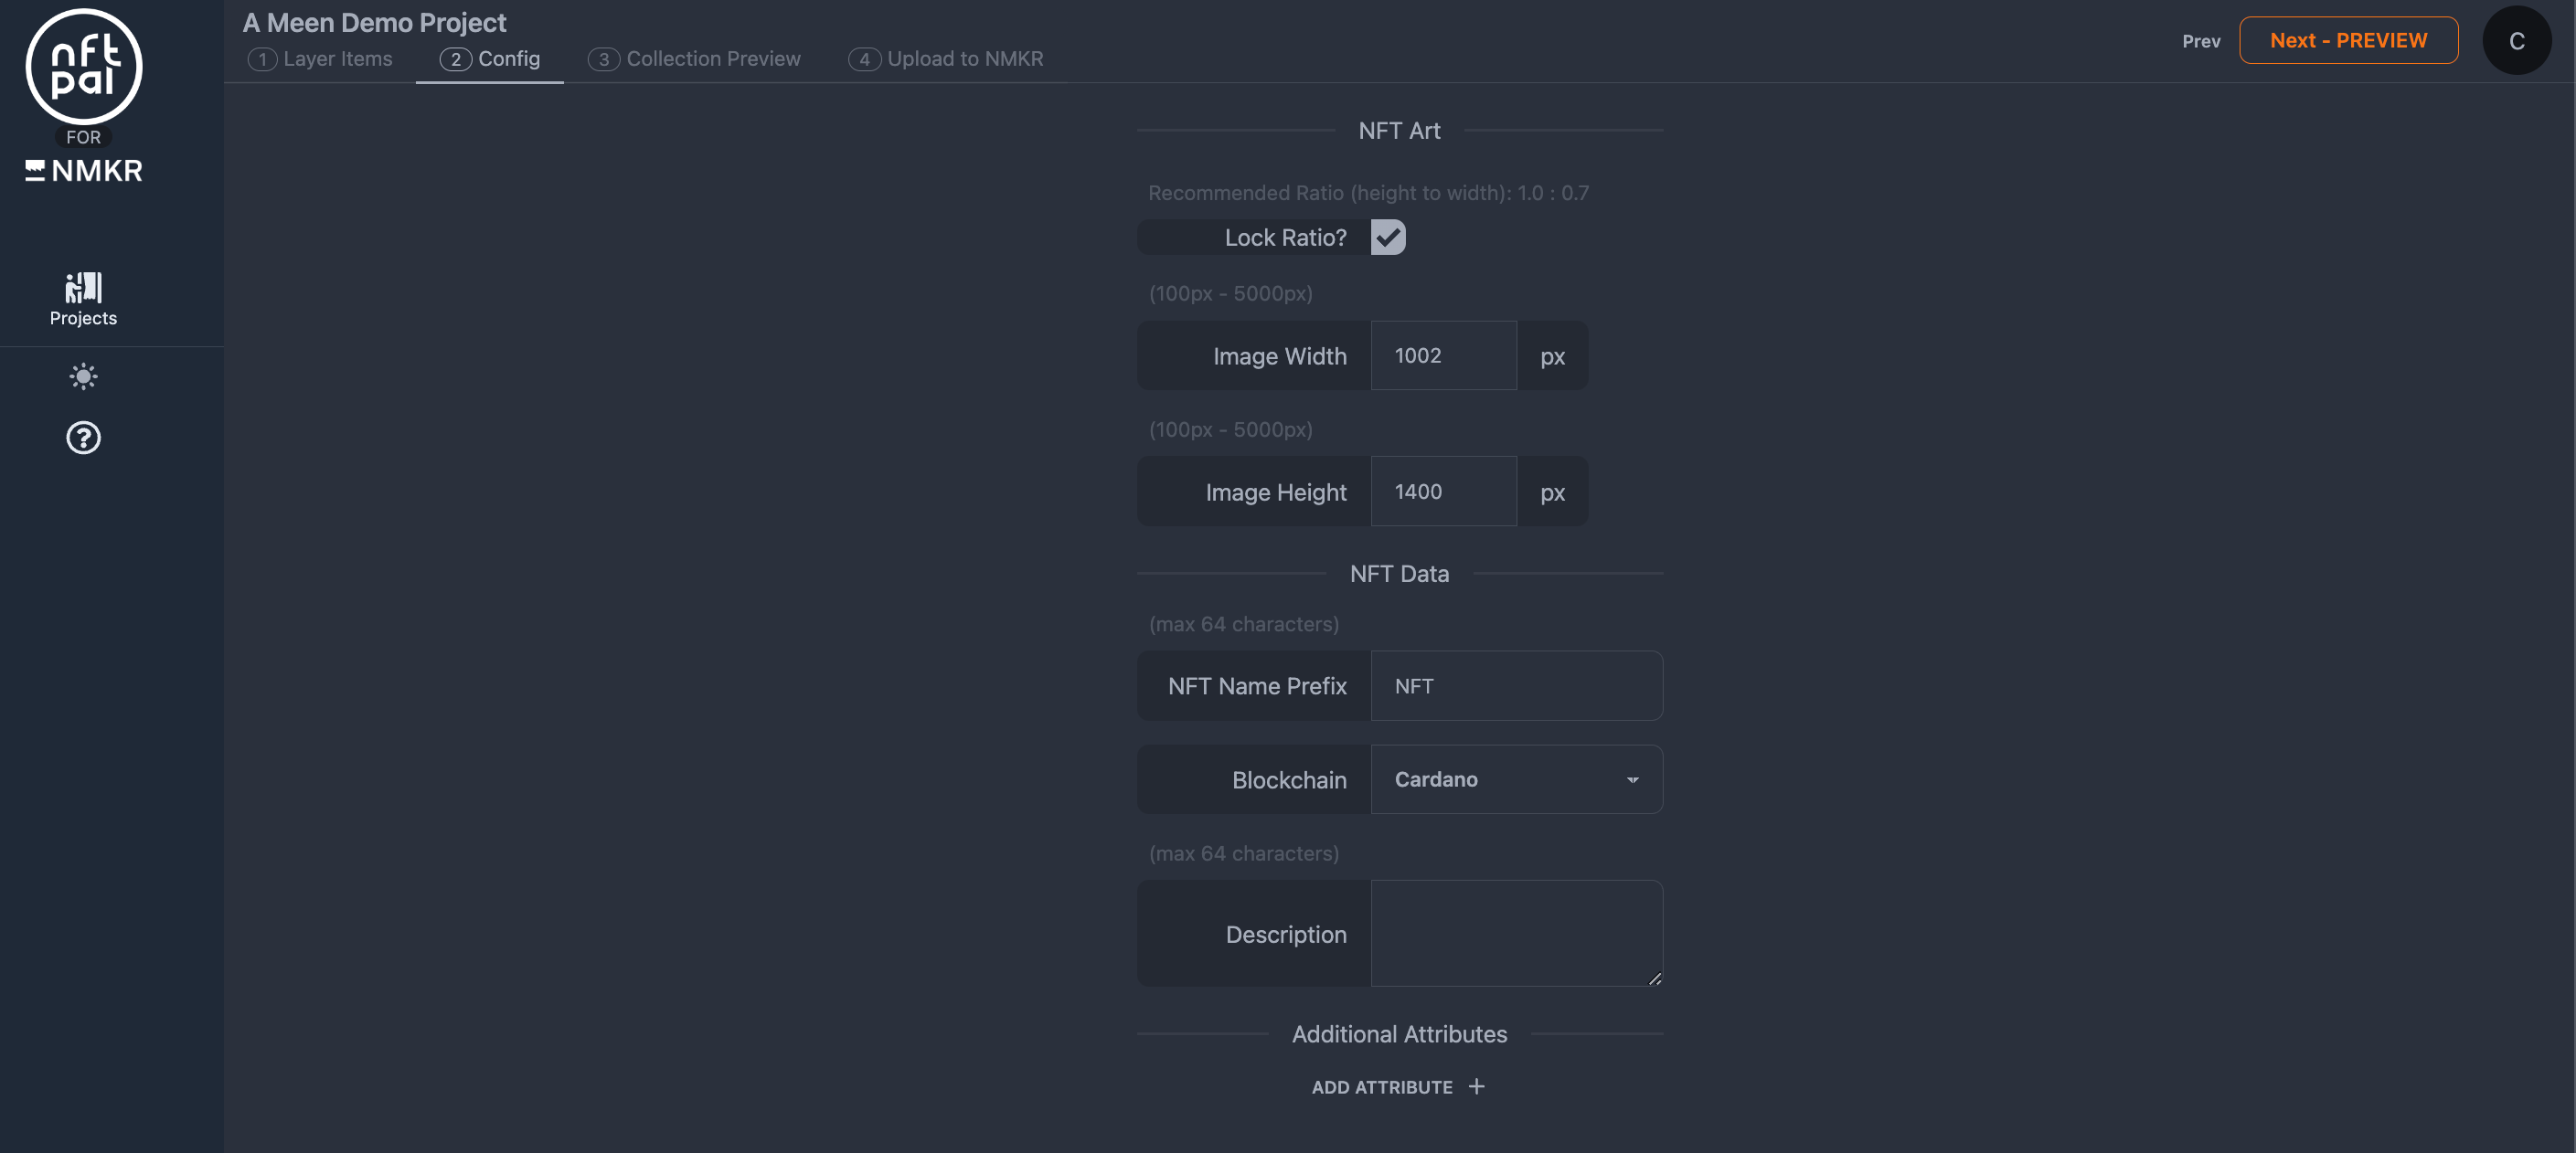The height and width of the screenshot is (1153, 2576).
Task: Toggle light mode with the sun icon
Action: pyautogui.click(x=84, y=376)
